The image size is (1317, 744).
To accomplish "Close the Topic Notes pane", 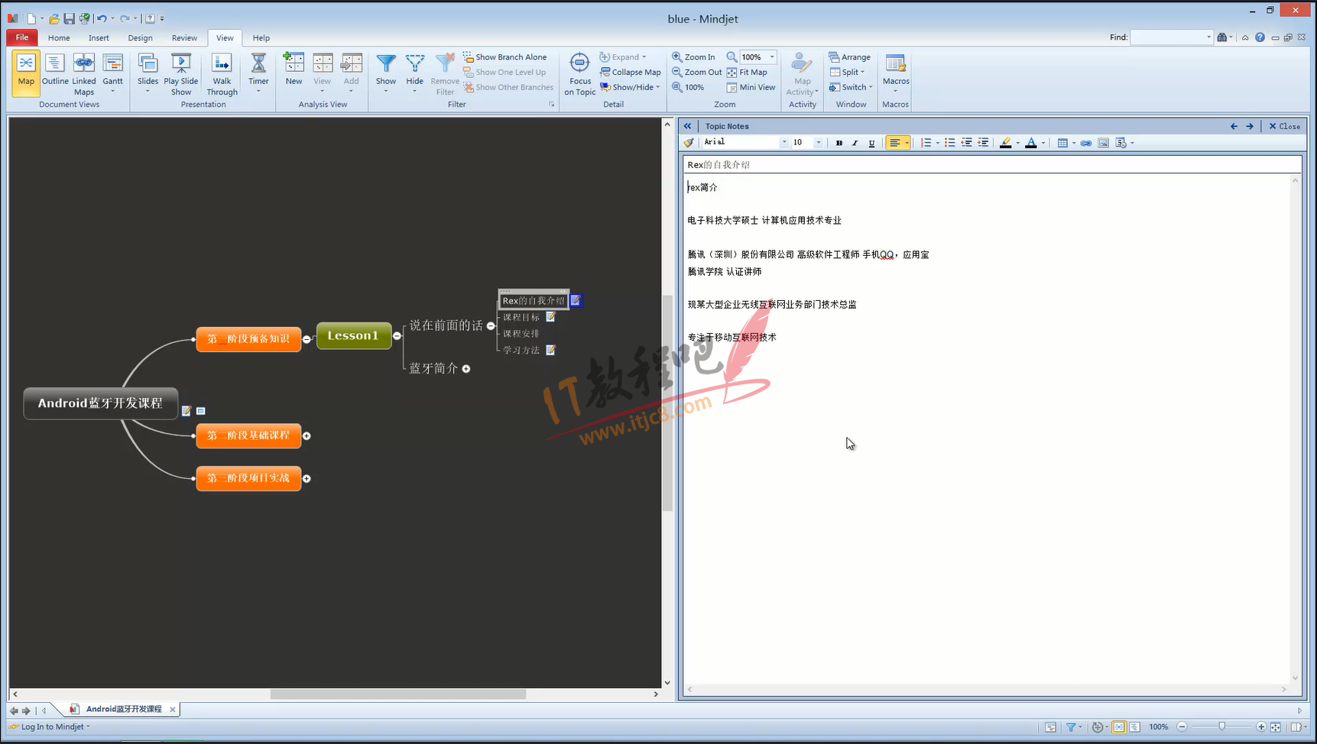I will tap(1285, 126).
